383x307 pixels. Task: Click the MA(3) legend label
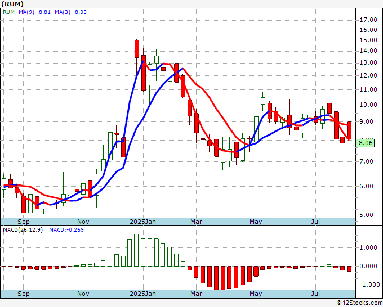(x=63, y=12)
